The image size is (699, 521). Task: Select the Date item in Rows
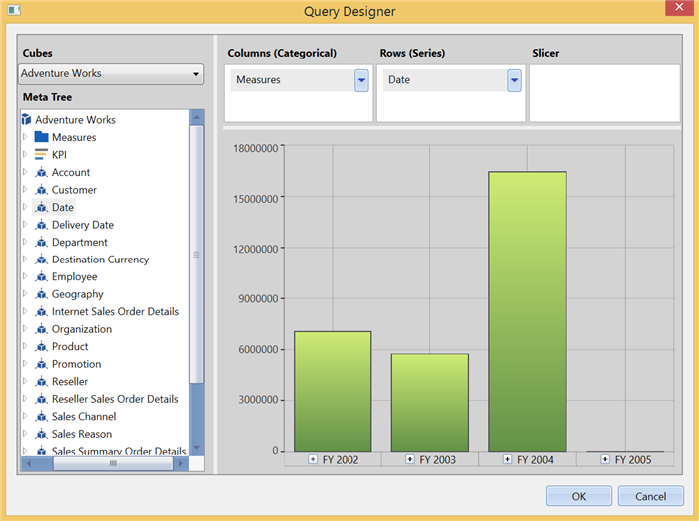click(445, 80)
